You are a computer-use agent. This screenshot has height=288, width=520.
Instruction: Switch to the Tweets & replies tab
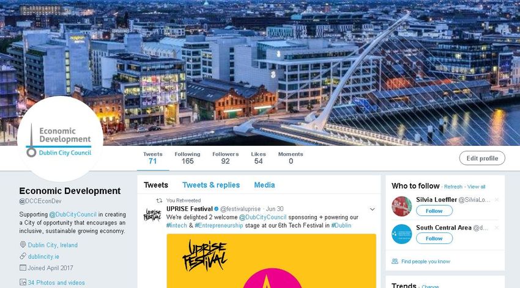pyautogui.click(x=211, y=185)
